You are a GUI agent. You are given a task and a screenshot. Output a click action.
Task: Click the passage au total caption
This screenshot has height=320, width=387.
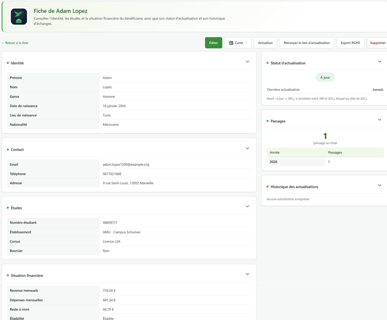(x=325, y=143)
